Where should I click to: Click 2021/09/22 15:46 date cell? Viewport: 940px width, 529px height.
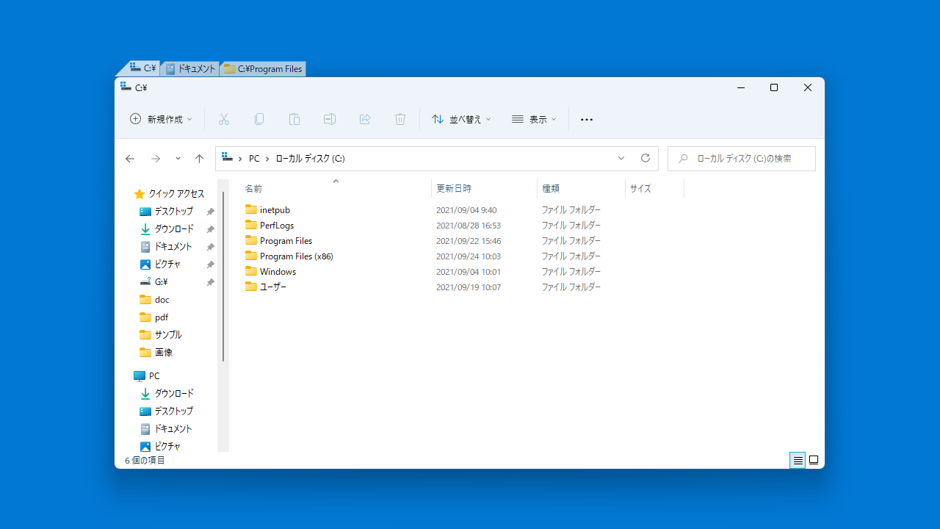click(x=469, y=241)
